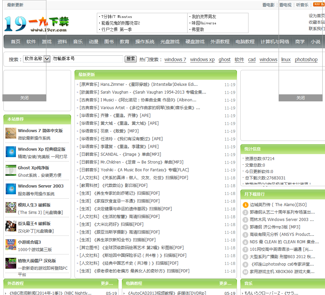Click the RSS feed icon
This screenshot has width=325, height=295.
point(319,4)
